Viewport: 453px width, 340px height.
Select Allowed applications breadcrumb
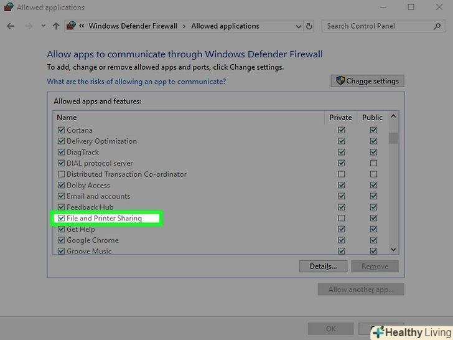pyautogui.click(x=225, y=26)
